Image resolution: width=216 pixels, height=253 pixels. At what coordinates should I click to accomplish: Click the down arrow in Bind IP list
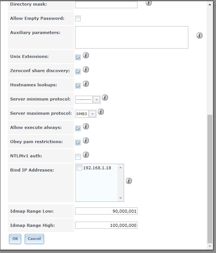[x=120, y=198]
